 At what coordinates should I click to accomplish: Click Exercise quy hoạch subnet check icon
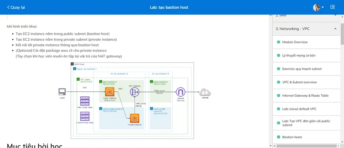point(278,69)
